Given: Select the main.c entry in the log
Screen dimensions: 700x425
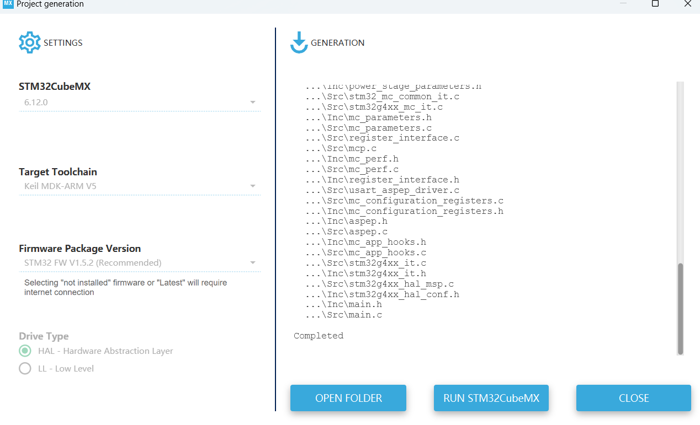Looking at the screenshot, I should pyautogui.click(x=342, y=314).
